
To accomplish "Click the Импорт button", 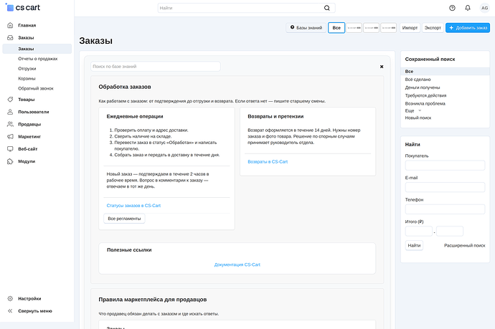I will click(x=410, y=28).
